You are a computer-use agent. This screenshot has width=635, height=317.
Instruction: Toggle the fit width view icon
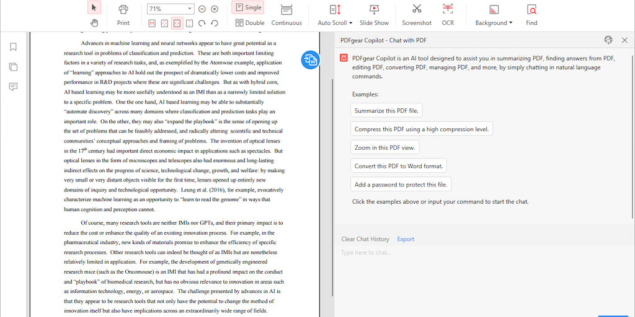tap(177, 23)
